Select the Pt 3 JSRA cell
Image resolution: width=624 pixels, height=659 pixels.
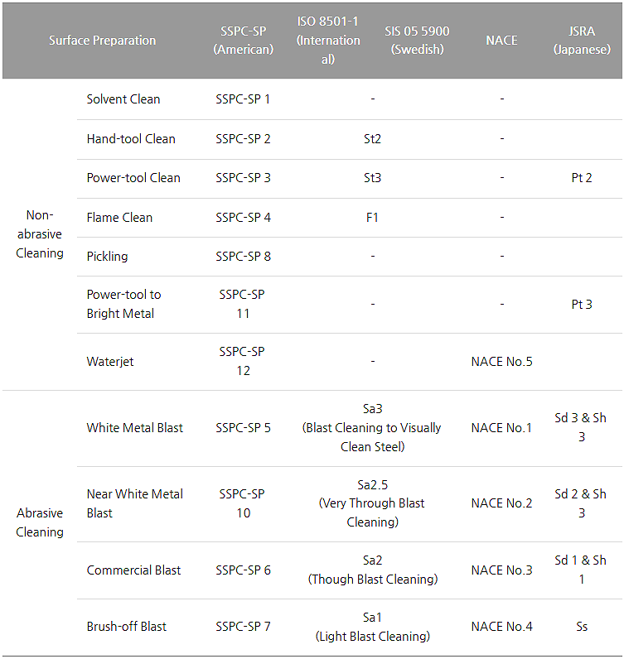582,305
